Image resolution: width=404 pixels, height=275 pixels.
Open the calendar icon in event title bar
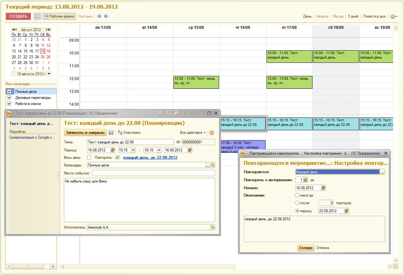point(176,113)
